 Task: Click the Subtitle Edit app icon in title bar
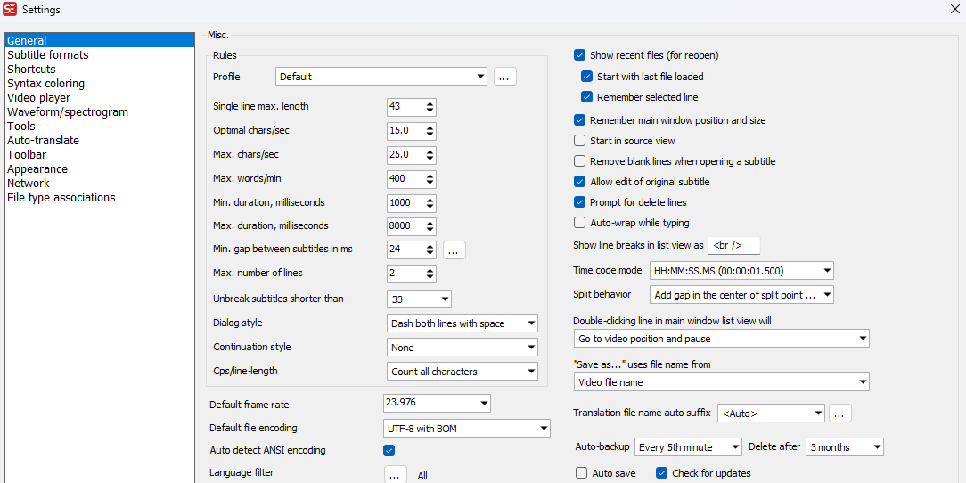point(12,9)
